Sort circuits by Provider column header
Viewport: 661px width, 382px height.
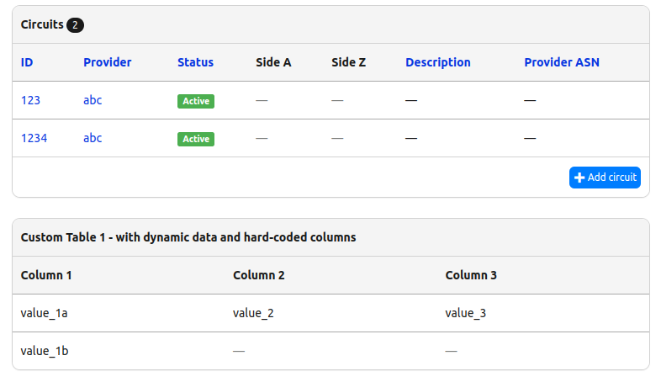pos(107,62)
